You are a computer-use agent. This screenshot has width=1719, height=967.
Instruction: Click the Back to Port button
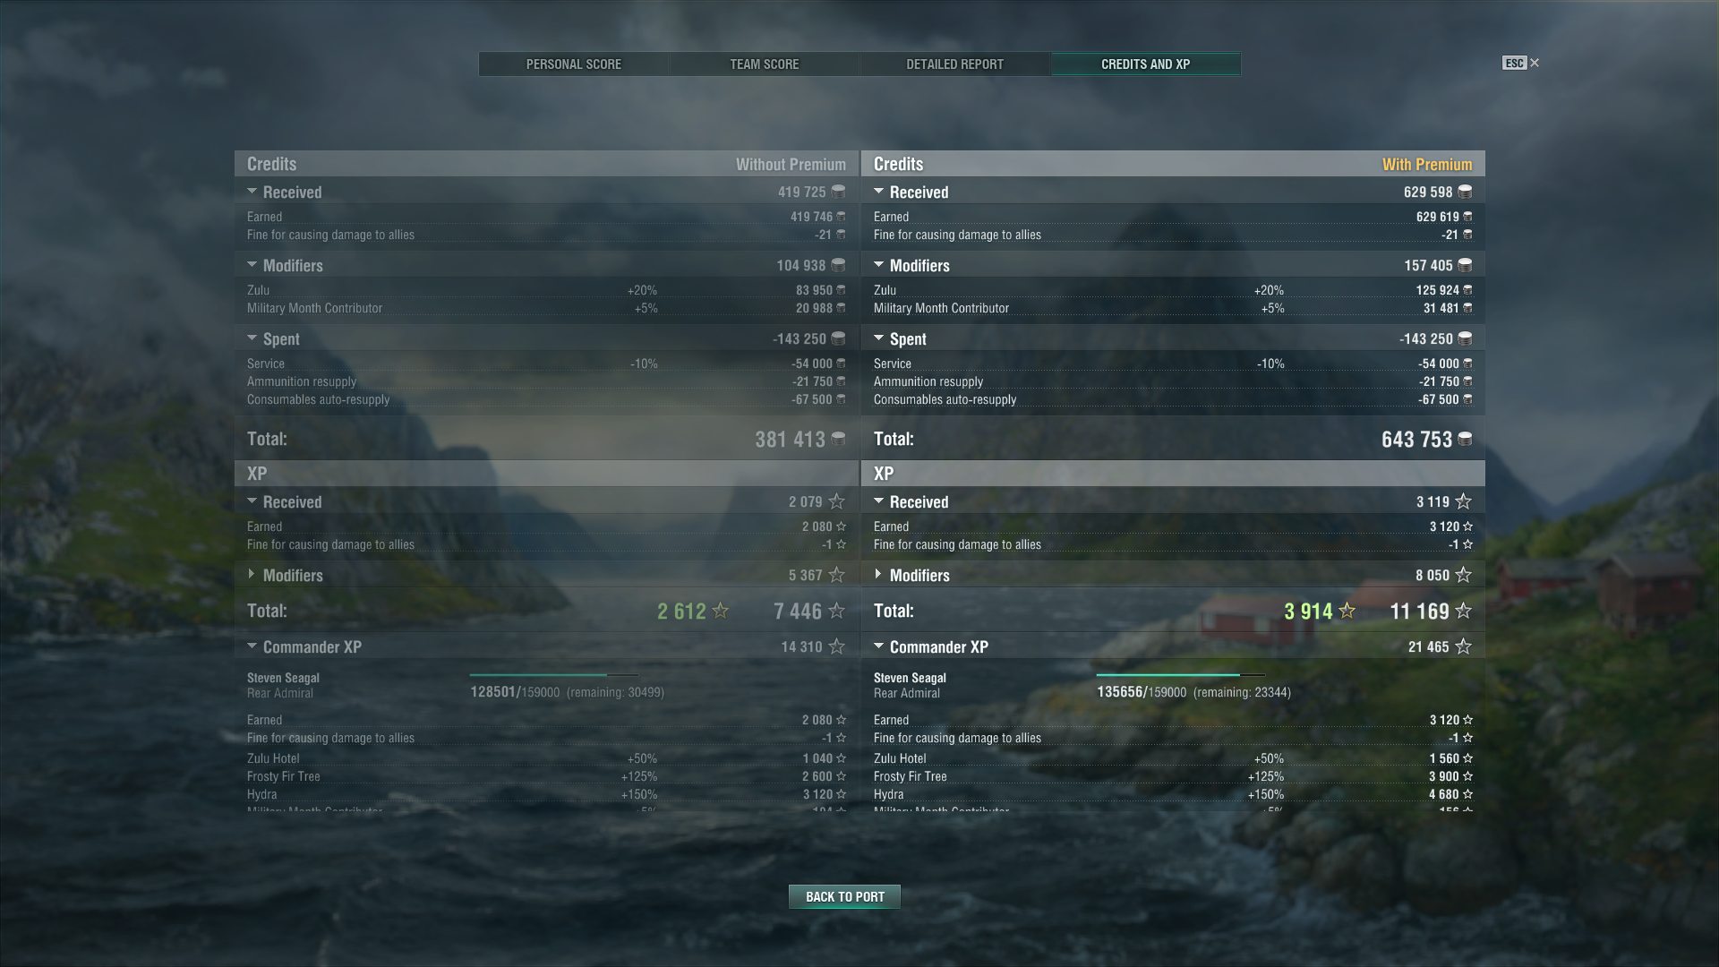coord(844,896)
